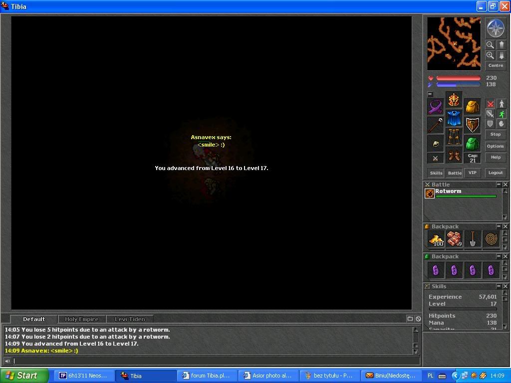Switch to forum Tibia.pl taskbar window
This screenshot has width=511, height=383.
coord(208,376)
